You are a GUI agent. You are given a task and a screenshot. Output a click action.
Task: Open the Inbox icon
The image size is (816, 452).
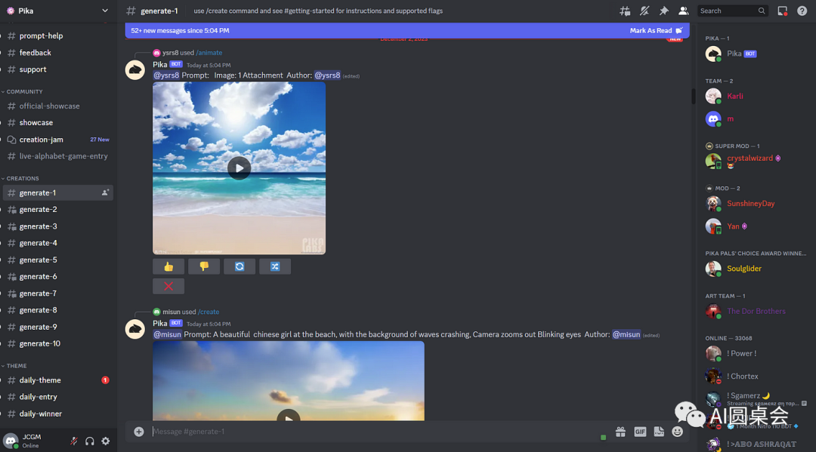(783, 11)
